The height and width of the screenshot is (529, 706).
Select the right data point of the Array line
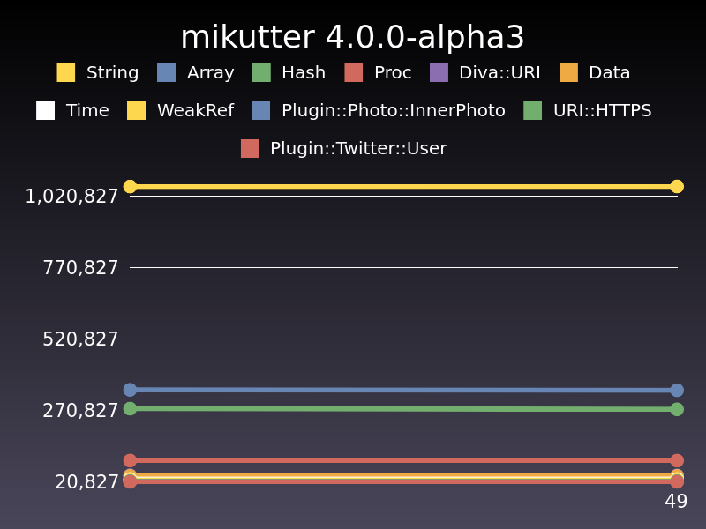tap(677, 390)
